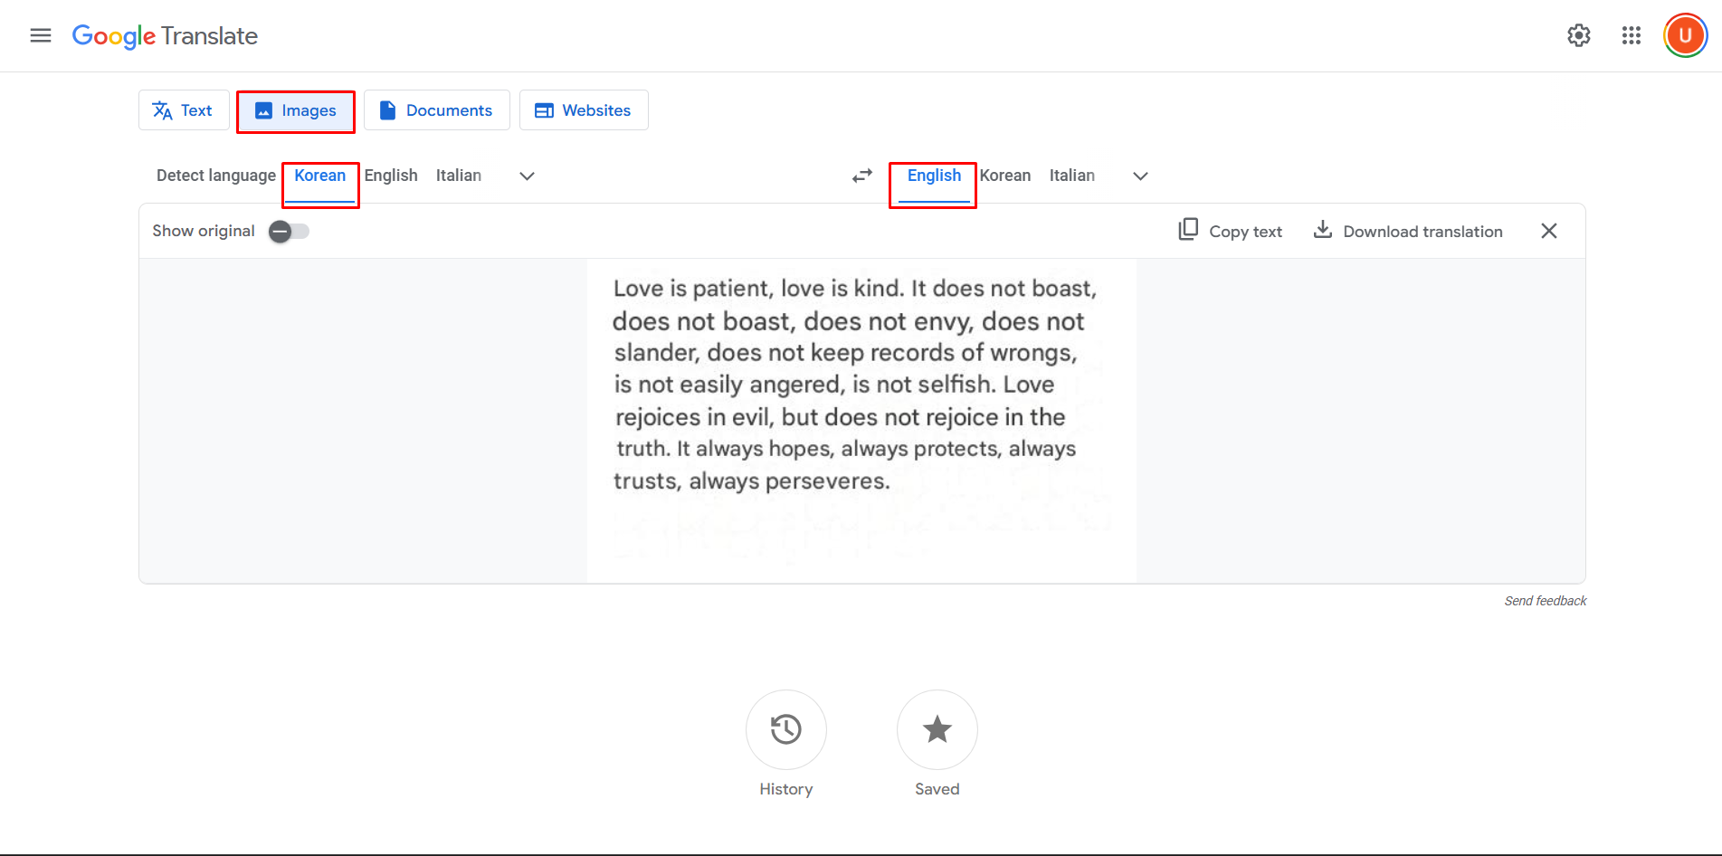Open the Websites translation mode
This screenshot has width=1722, height=856.
click(x=583, y=109)
